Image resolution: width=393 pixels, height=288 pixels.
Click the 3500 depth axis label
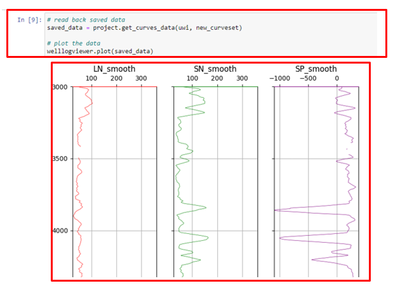click(60, 159)
